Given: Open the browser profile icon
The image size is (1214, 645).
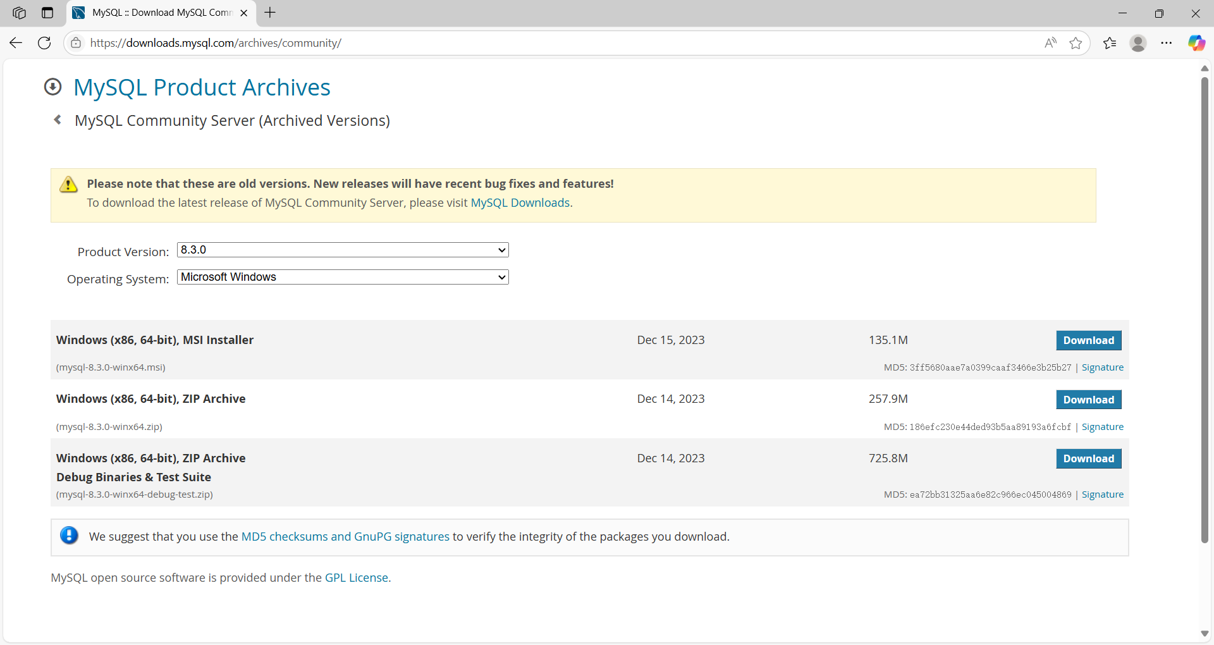Looking at the screenshot, I should 1138,43.
